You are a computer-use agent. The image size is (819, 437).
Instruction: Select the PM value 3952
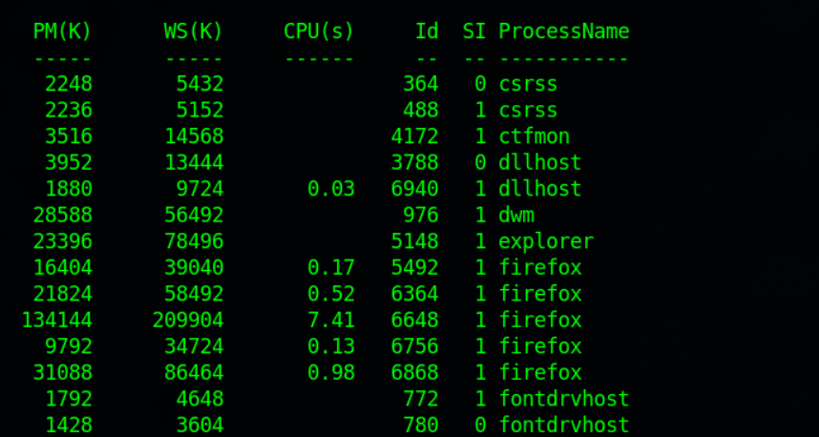tap(69, 162)
